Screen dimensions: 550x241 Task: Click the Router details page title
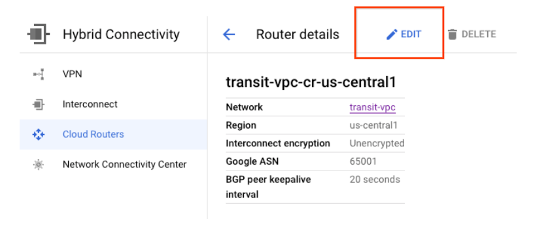pyautogui.click(x=298, y=35)
